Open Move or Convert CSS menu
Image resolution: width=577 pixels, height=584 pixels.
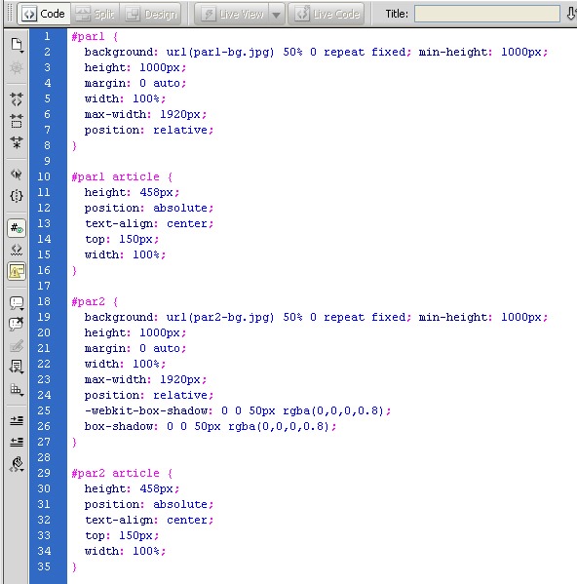(x=17, y=389)
